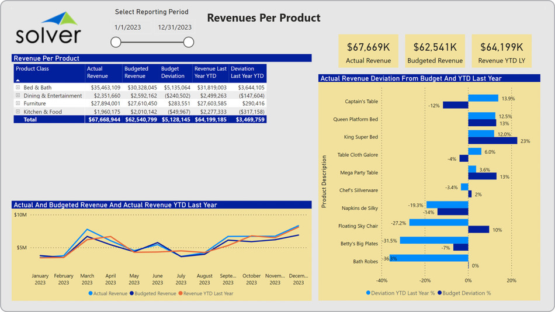Click Budget Deviation % legend marker

click(439, 293)
